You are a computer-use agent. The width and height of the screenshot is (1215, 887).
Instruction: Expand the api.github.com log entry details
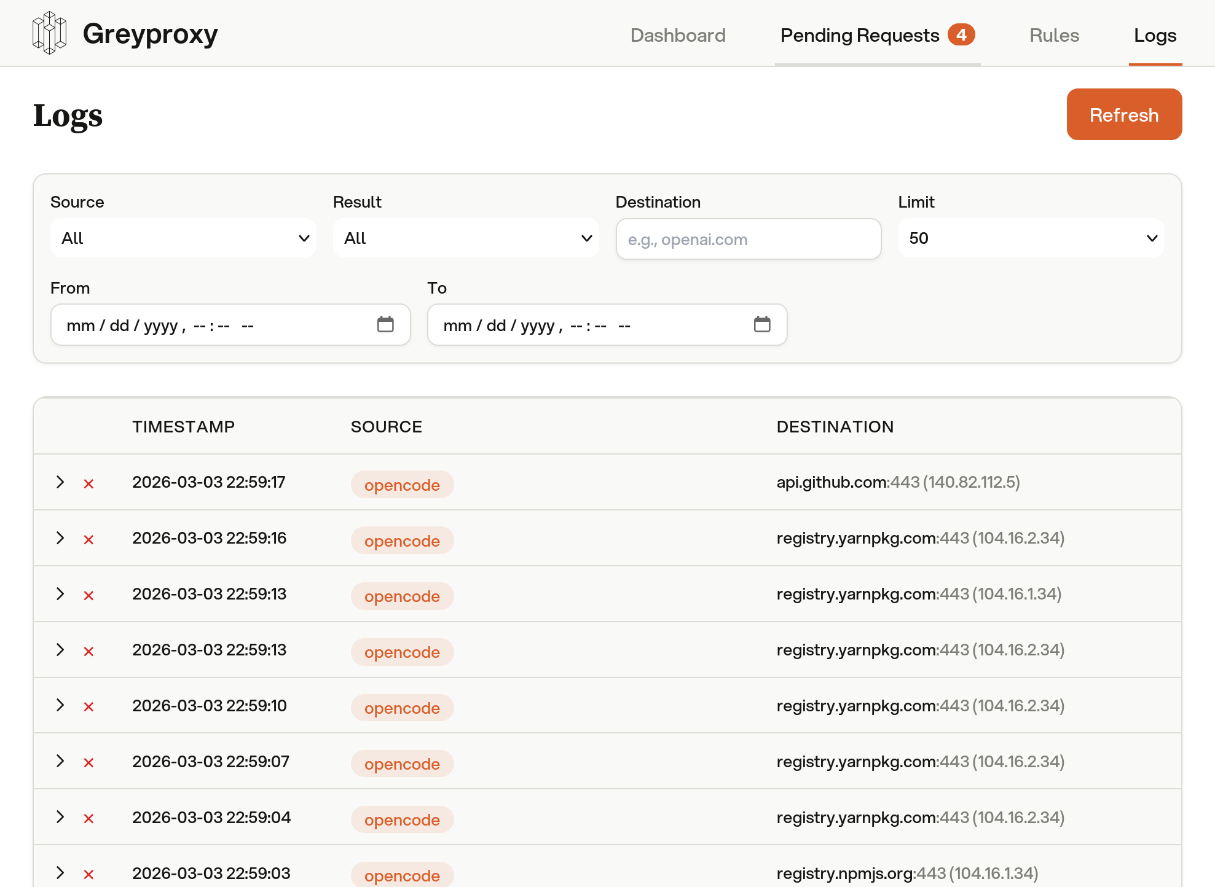coord(60,483)
